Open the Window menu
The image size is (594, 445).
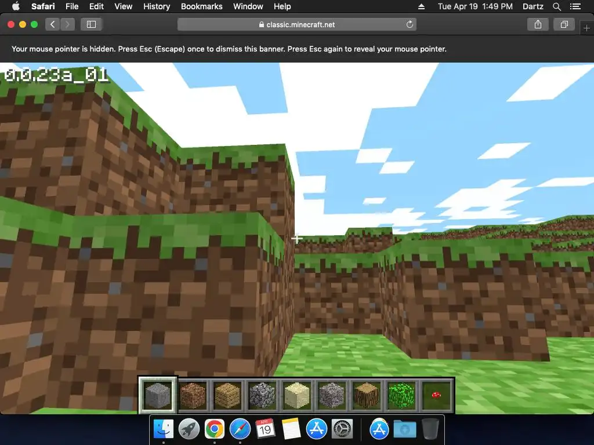(x=248, y=6)
